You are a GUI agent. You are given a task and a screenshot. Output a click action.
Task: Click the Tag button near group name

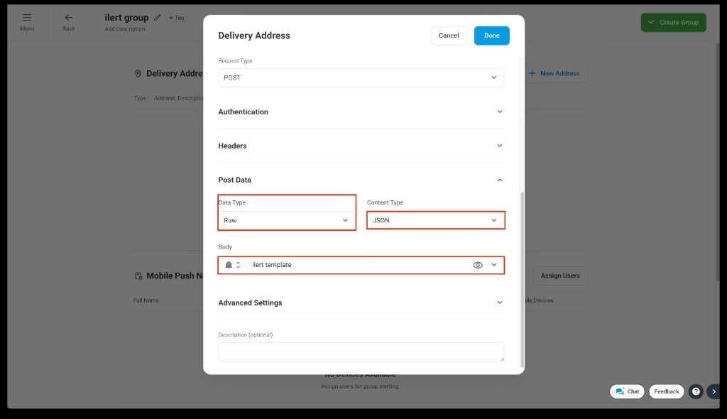point(176,18)
